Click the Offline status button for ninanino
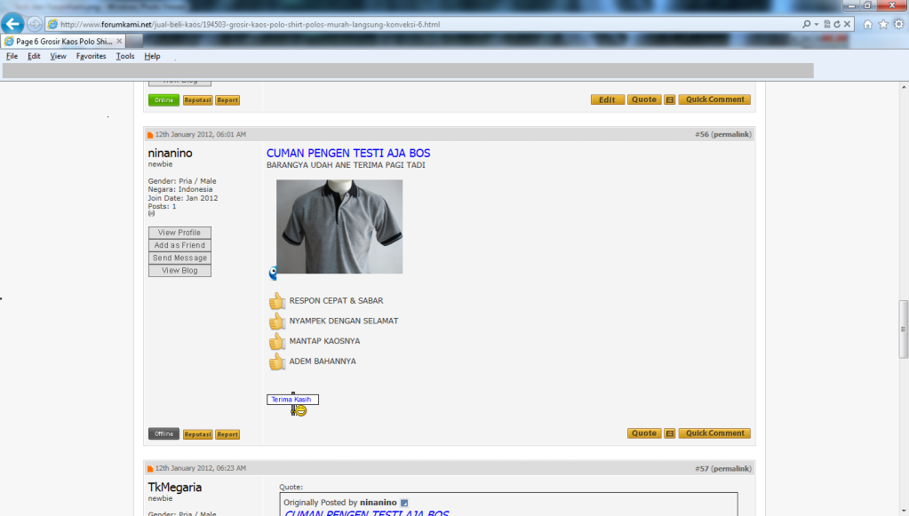This screenshot has height=516, width=909. [x=163, y=433]
